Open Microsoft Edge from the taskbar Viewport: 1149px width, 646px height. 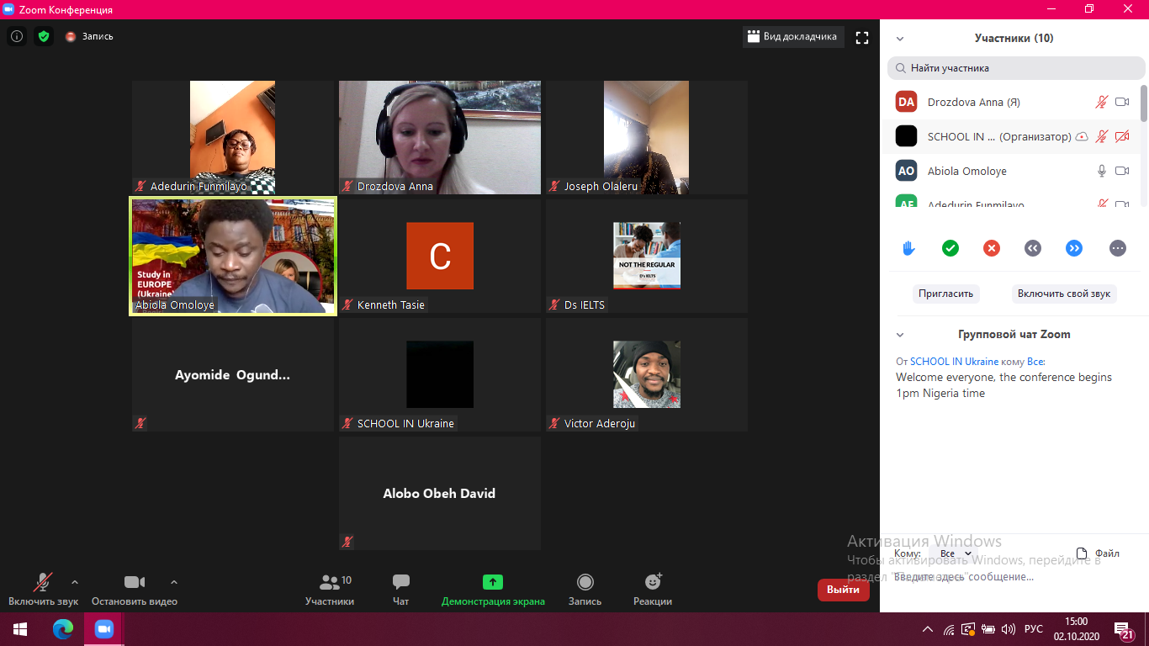pos(63,629)
